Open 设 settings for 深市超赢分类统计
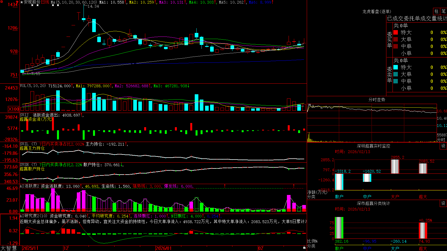This screenshot has height=251, width=447. tap(443, 203)
